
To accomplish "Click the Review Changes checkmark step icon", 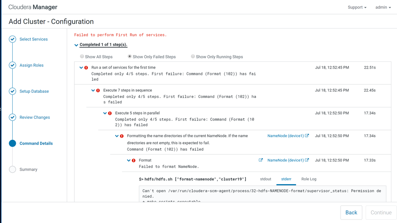I will (x=13, y=117).
